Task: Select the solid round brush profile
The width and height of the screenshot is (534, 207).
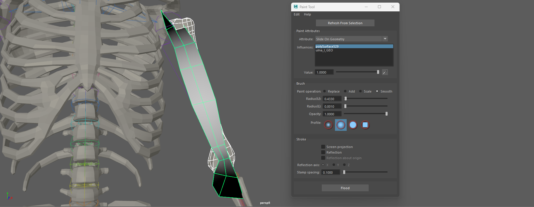Action: tap(353, 125)
